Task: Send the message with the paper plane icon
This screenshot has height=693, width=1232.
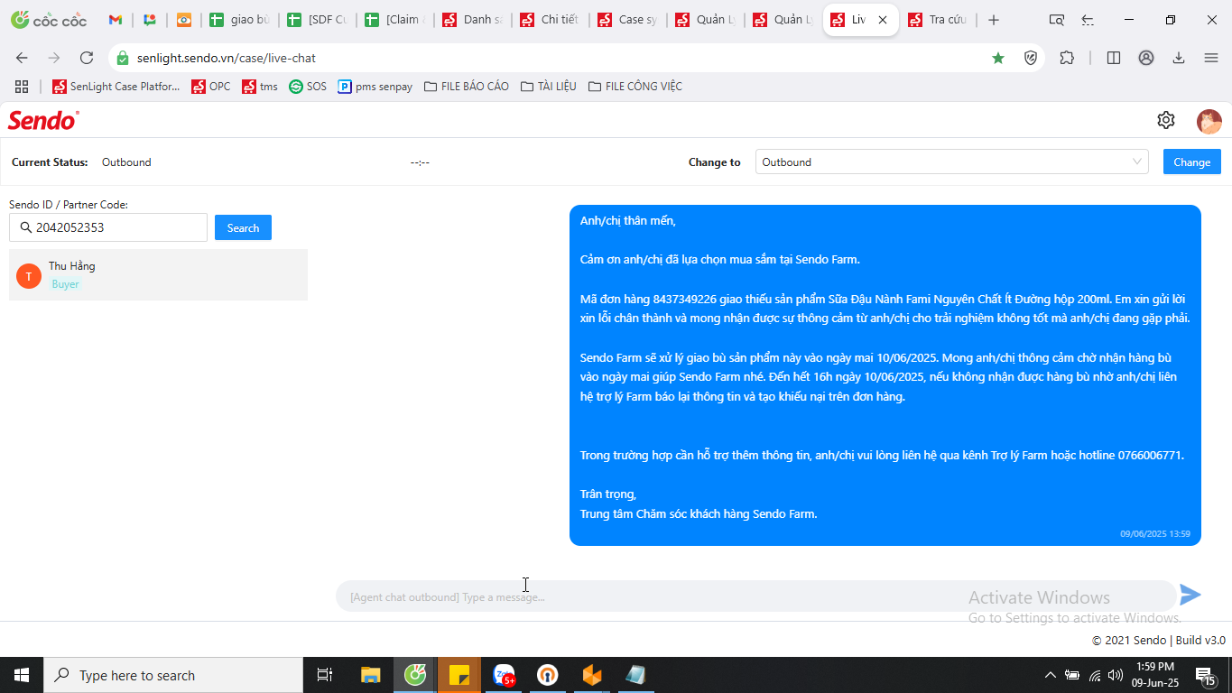Action: point(1190,595)
